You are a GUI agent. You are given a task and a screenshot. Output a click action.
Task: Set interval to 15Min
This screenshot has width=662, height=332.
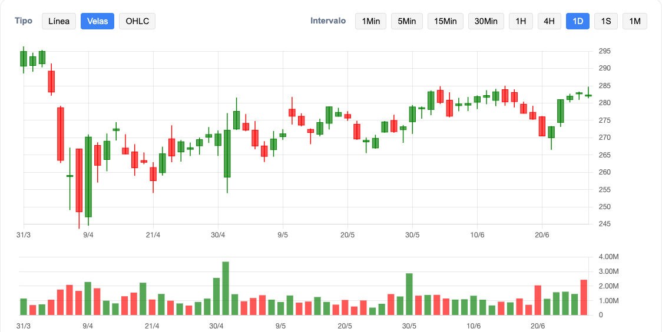(x=445, y=21)
